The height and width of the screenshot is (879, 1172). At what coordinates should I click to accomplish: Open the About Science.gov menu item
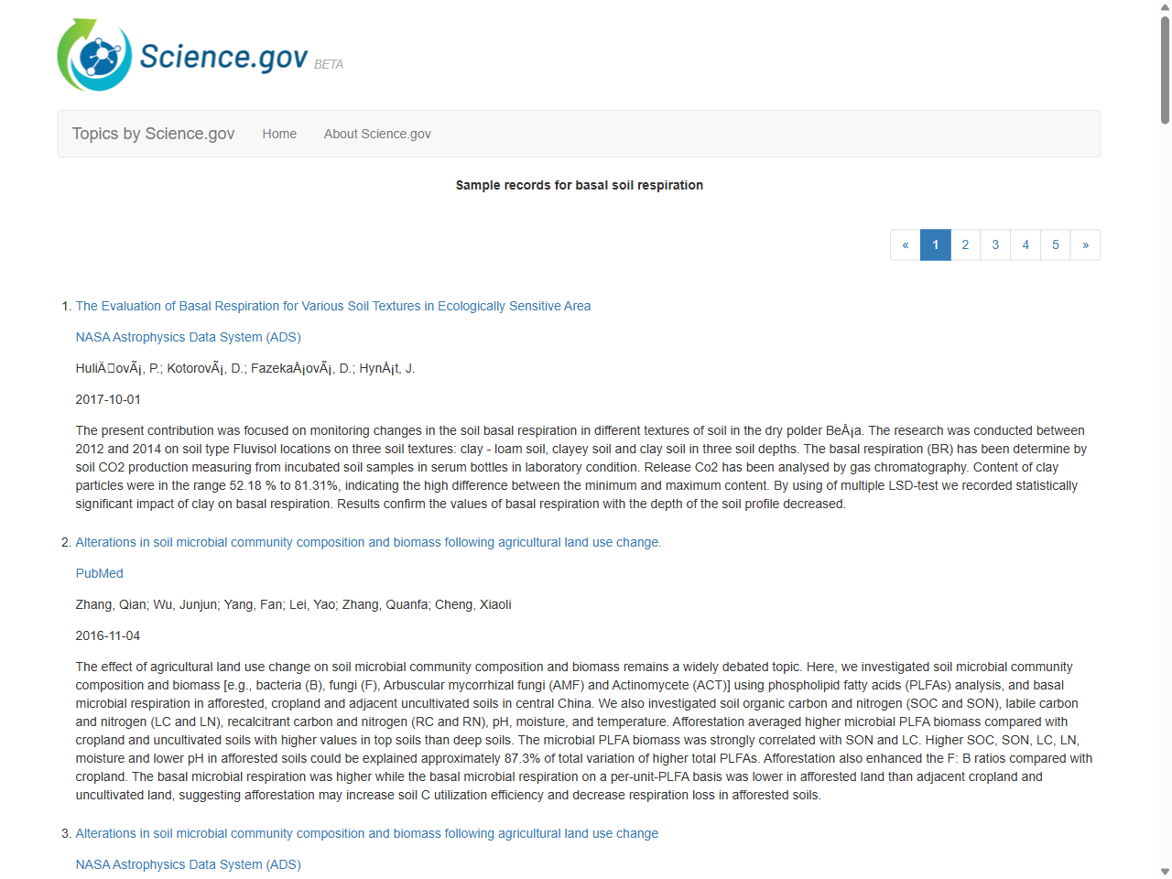click(x=377, y=134)
